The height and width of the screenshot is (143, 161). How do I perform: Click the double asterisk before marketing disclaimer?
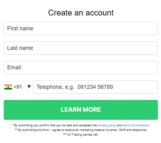click(x=16, y=129)
